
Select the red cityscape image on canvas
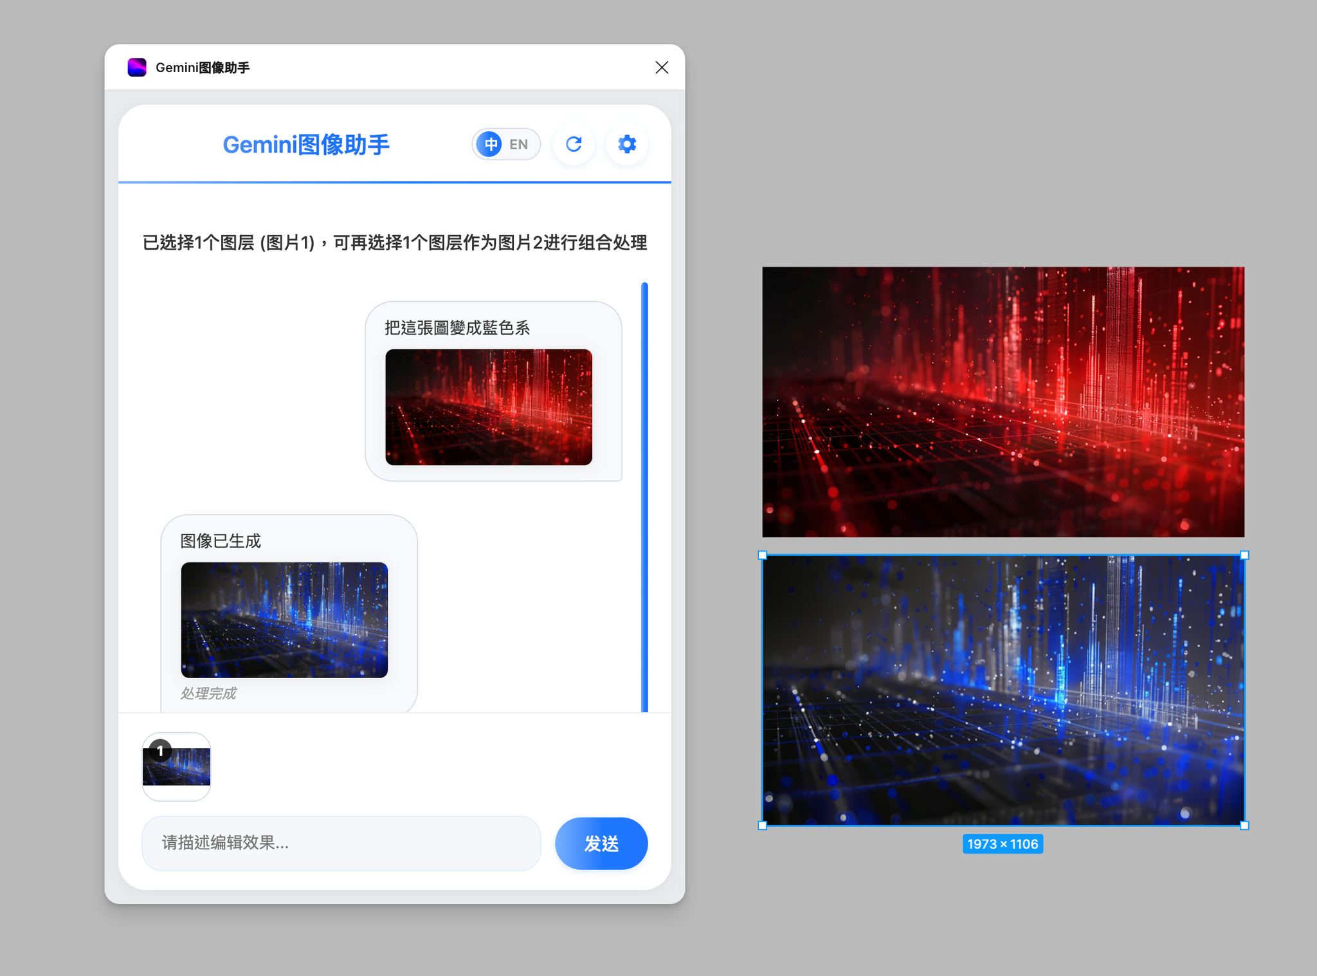[1003, 402]
